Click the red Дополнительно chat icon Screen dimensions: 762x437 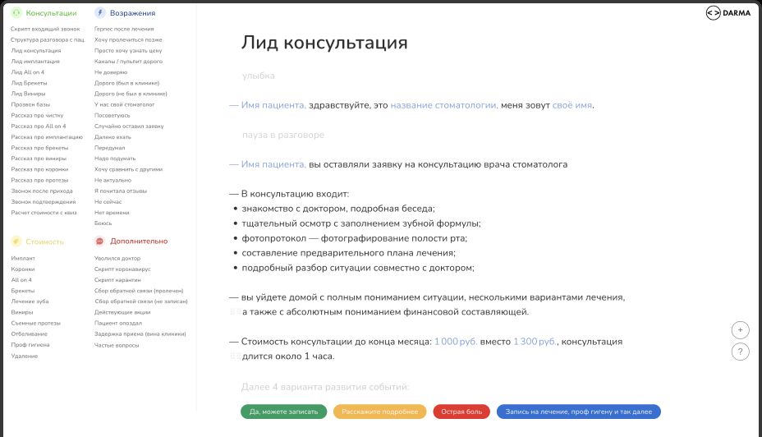100,241
